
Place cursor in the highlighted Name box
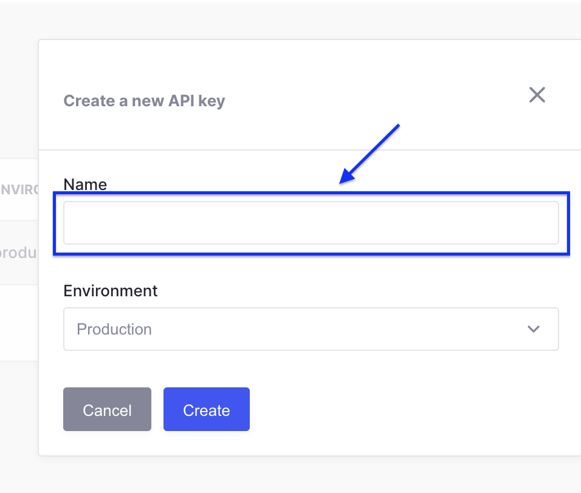pyautogui.click(x=311, y=223)
